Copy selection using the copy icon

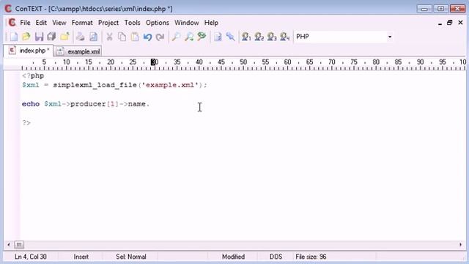pos(122,37)
